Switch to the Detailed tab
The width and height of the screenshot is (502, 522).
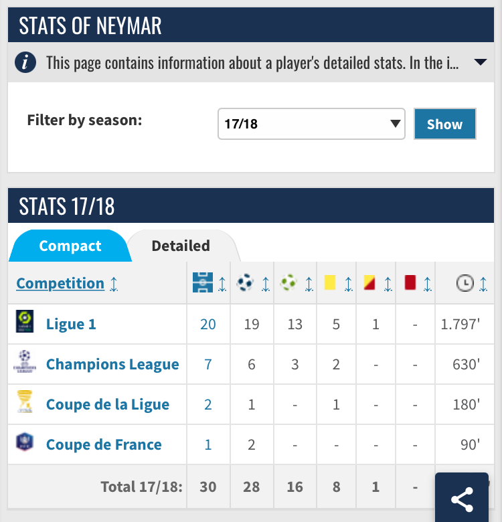181,246
